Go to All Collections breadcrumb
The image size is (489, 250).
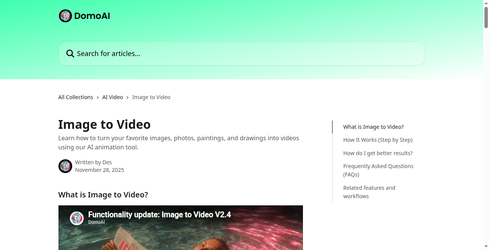click(x=76, y=97)
